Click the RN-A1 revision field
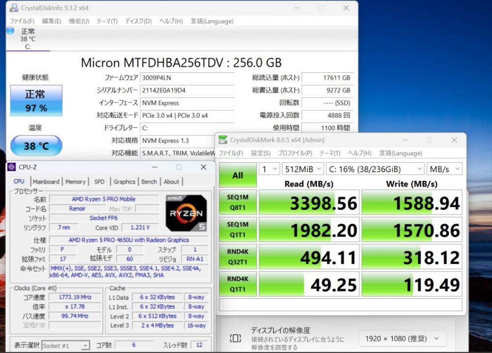Screen dimensions: 492x353 (x=195, y=259)
